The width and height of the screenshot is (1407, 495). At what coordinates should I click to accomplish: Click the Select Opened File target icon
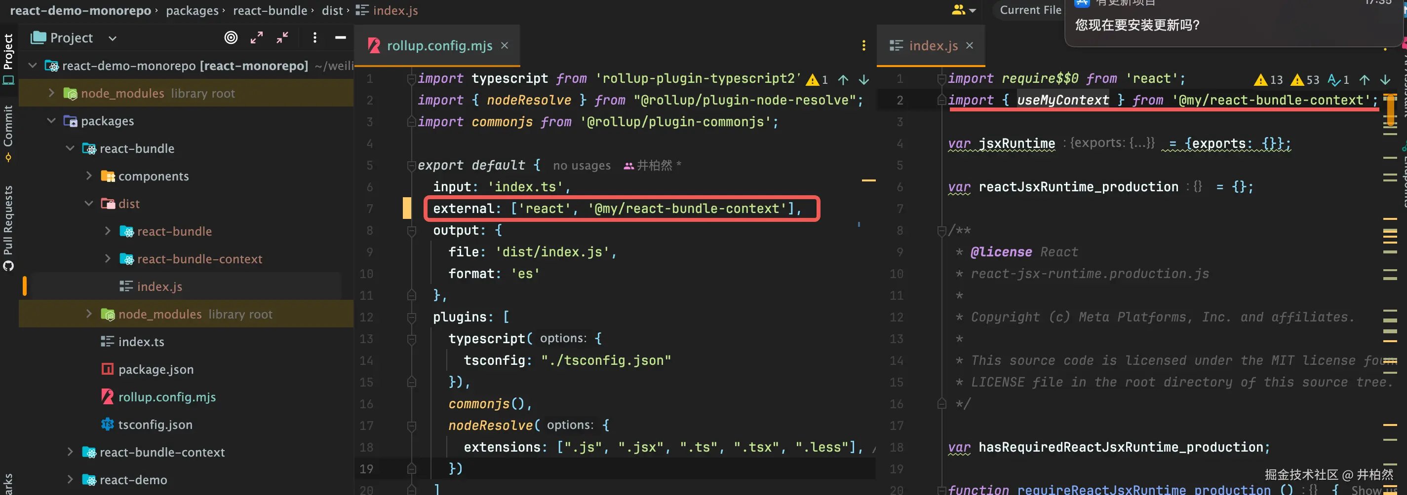point(231,37)
